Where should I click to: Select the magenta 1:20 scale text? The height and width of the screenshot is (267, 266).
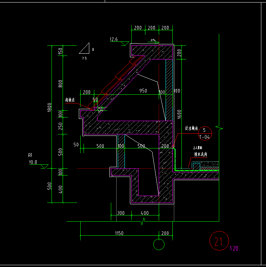(x=234, y=248)
